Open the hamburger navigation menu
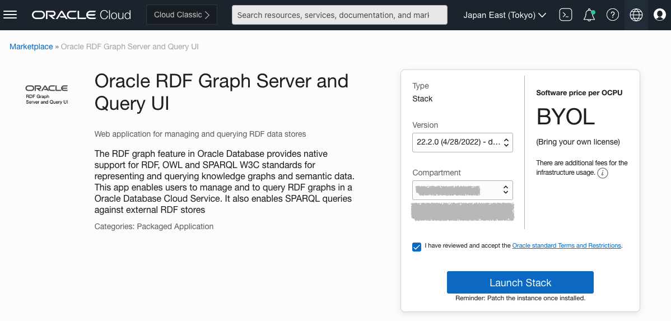Viewport: 671px width, 321px height. tap(11, 15)
